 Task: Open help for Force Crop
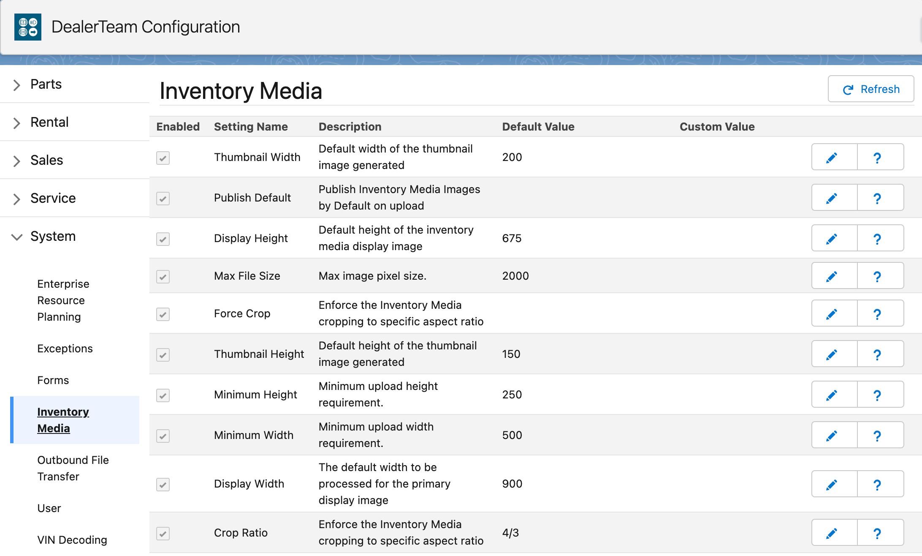click(880, 313)
